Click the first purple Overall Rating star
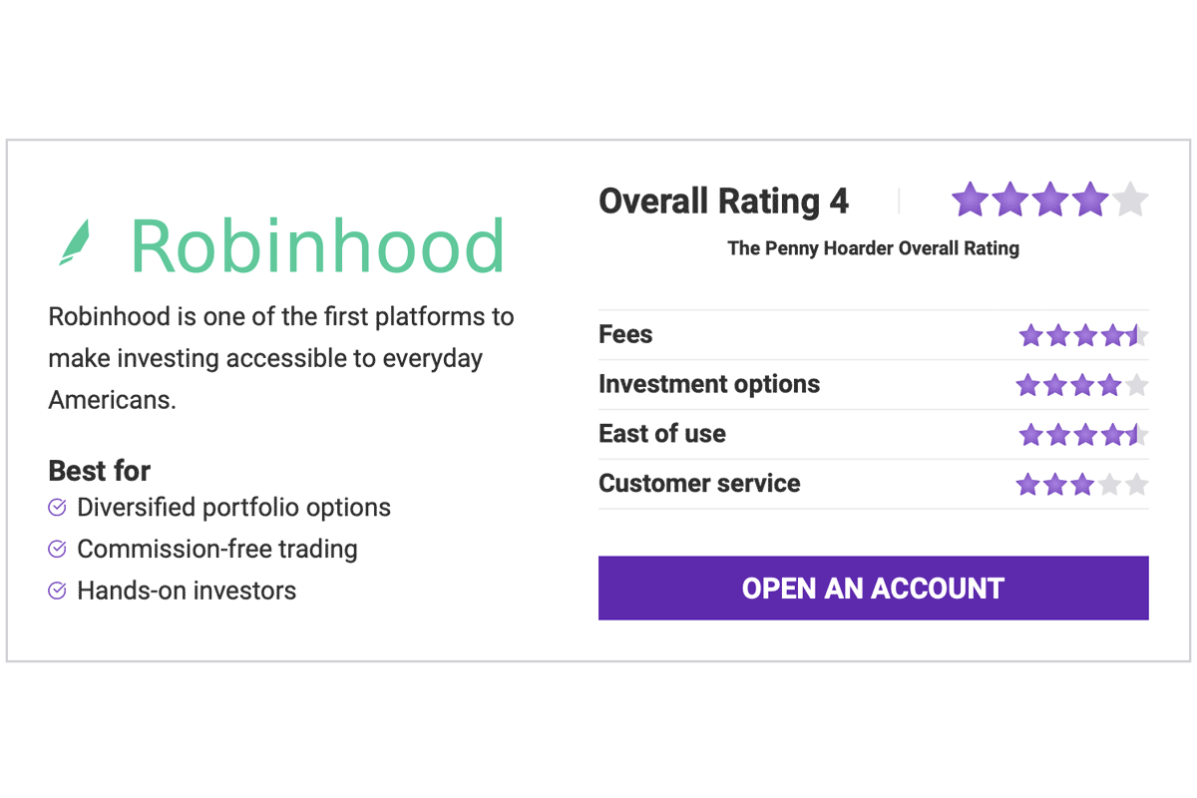 [x=970, y=199]
